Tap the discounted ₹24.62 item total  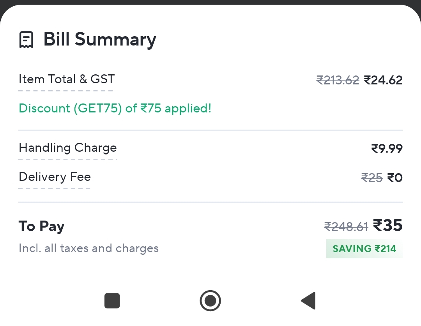[383, 80]
